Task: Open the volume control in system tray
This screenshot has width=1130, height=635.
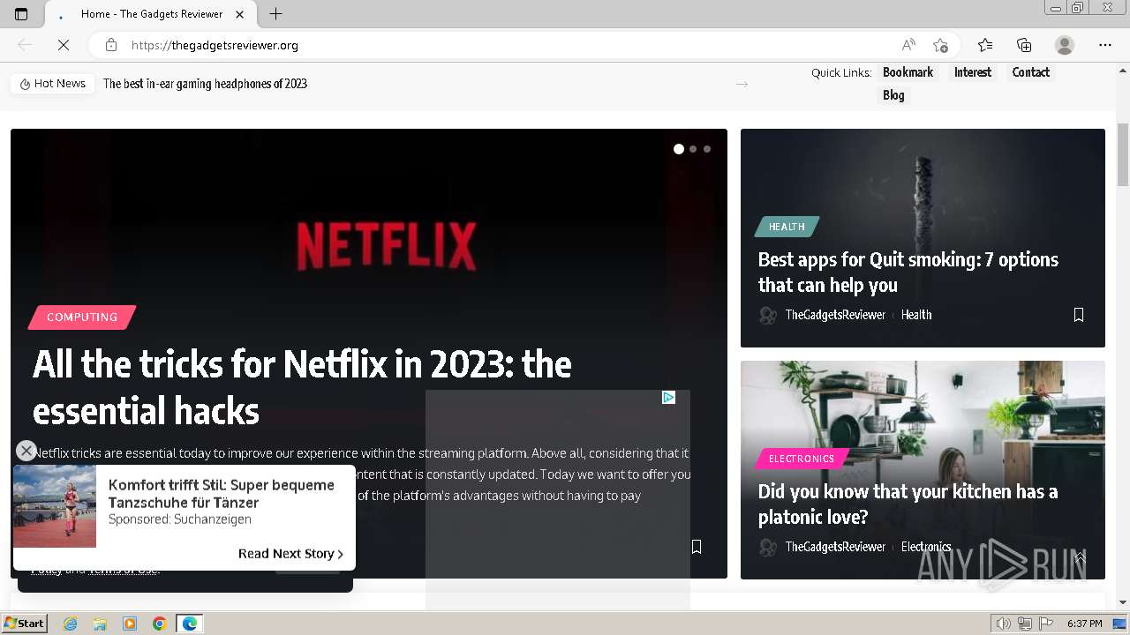Action: pyautogui.click(x=1004, y=624)
